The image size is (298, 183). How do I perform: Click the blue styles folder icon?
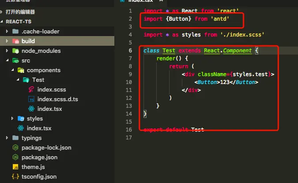pyautogui.click(x=21, y=118)
